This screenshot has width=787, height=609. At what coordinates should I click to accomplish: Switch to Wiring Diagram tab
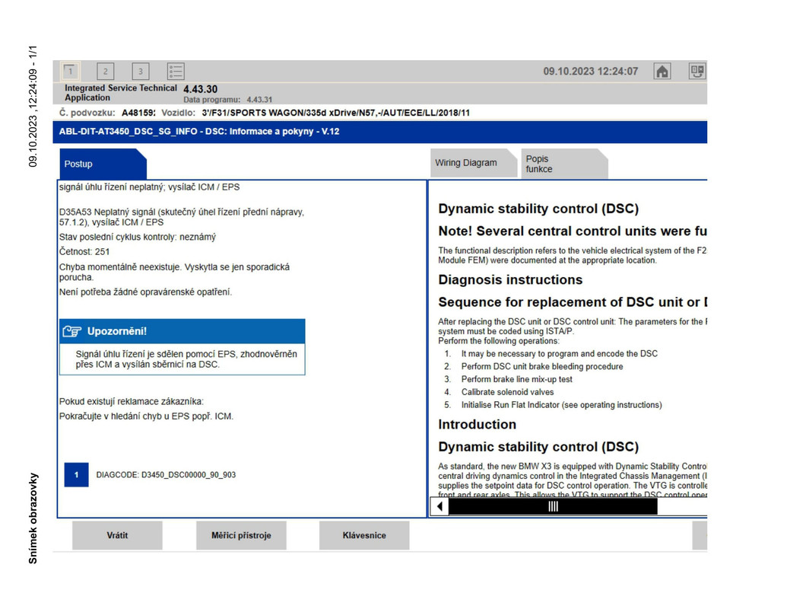473,163
